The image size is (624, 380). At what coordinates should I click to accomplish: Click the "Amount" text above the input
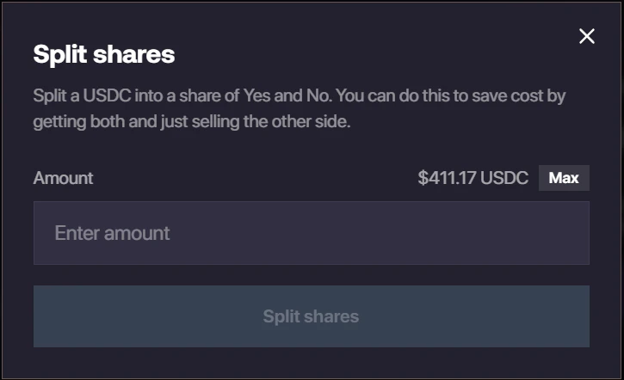point(63,179)
